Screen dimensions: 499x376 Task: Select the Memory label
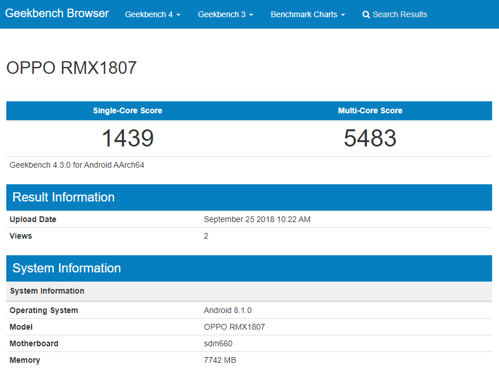pos(25,360)
